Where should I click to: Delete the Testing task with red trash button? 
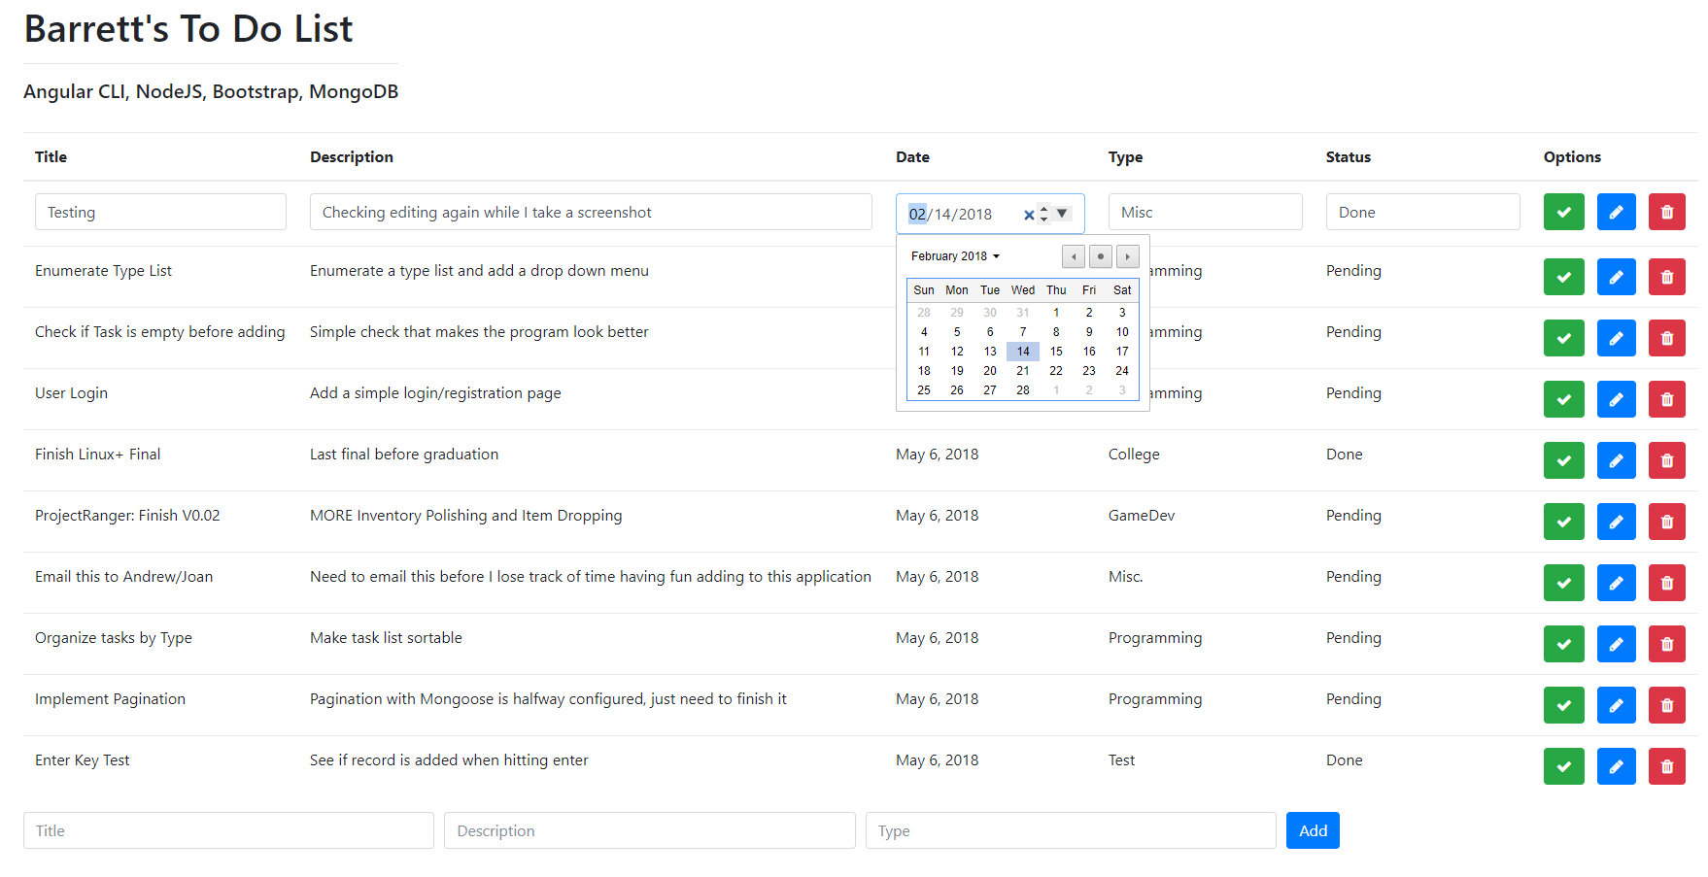[x=1667, y=212]
